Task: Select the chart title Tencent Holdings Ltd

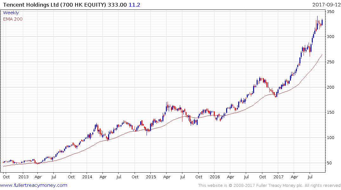Action: pyautogui.click(x=31, y=5)
